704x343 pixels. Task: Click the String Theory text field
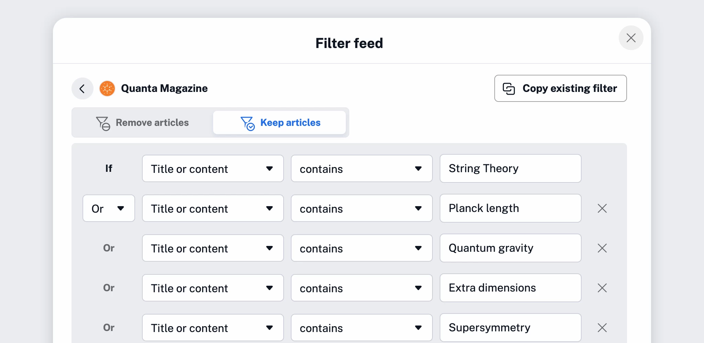(510, 168)
